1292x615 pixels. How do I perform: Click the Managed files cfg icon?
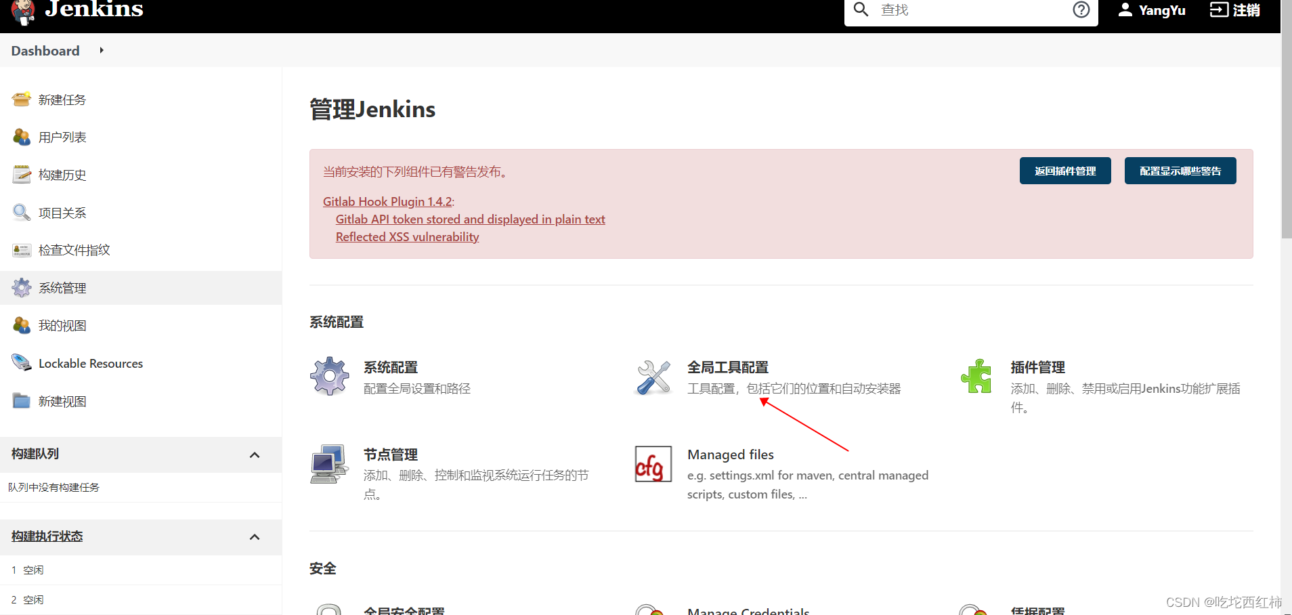653,464
